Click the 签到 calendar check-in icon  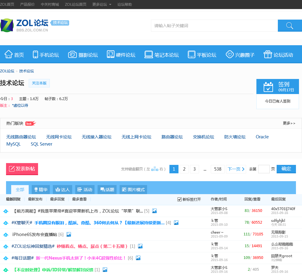(x=268, y=87)
